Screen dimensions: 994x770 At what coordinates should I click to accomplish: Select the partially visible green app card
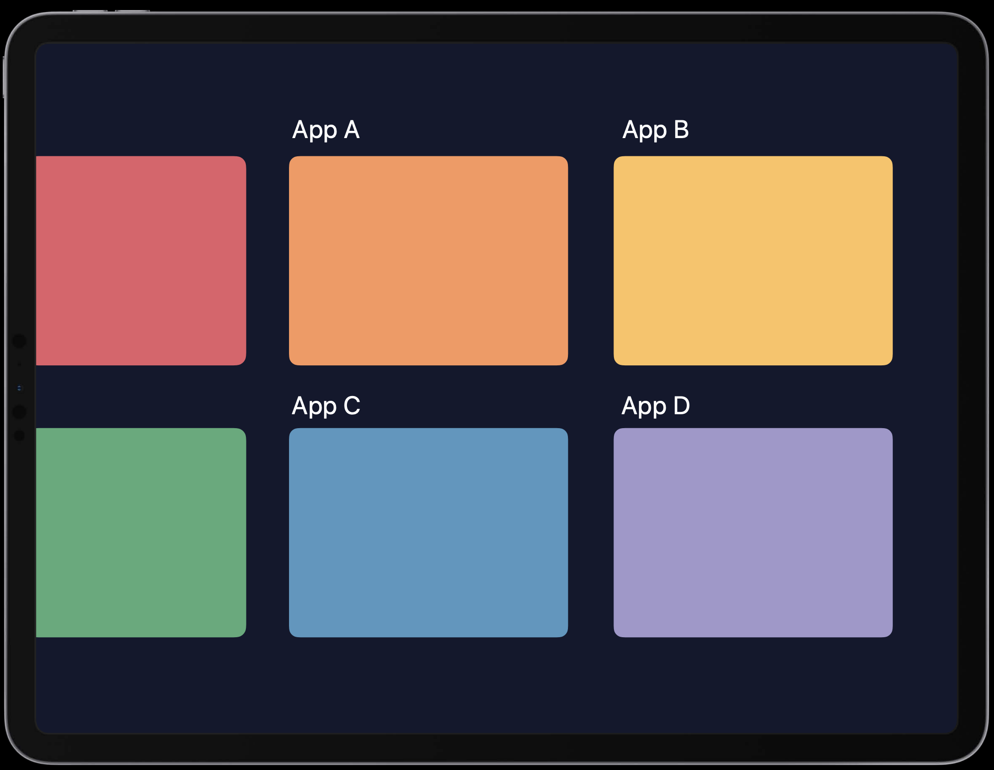point(140,532)
